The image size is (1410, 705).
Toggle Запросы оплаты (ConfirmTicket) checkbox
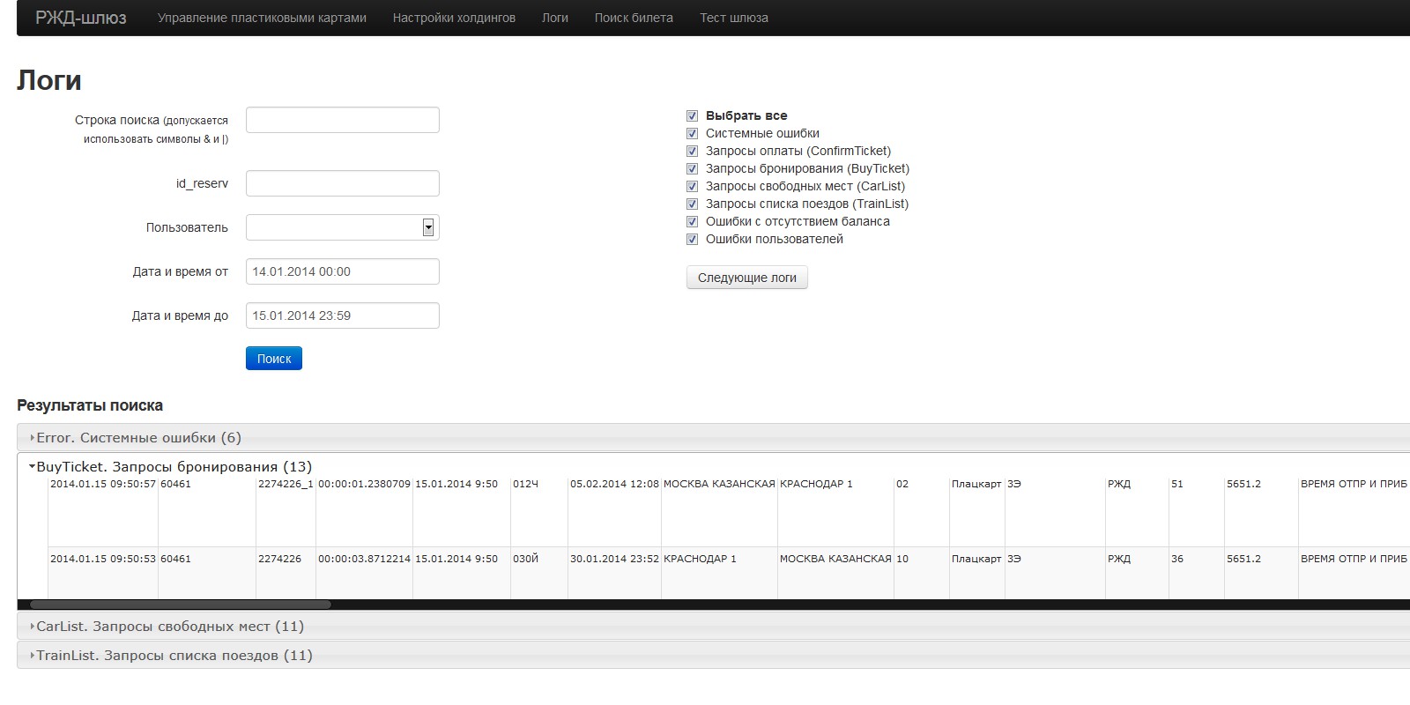pos(692,151)
